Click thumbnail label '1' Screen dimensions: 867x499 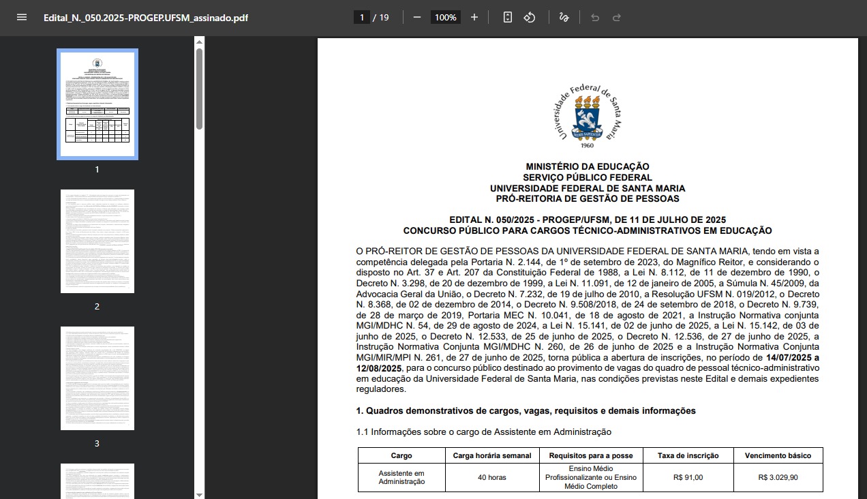coord(97,170)
